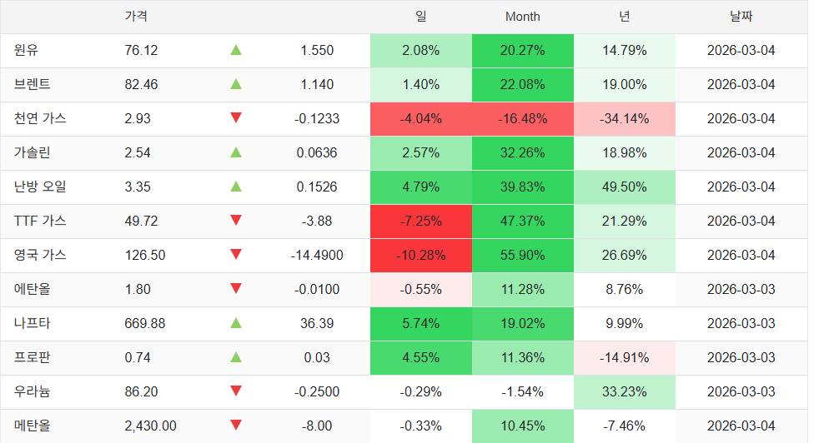Open the 원유 commodity link

27,51
